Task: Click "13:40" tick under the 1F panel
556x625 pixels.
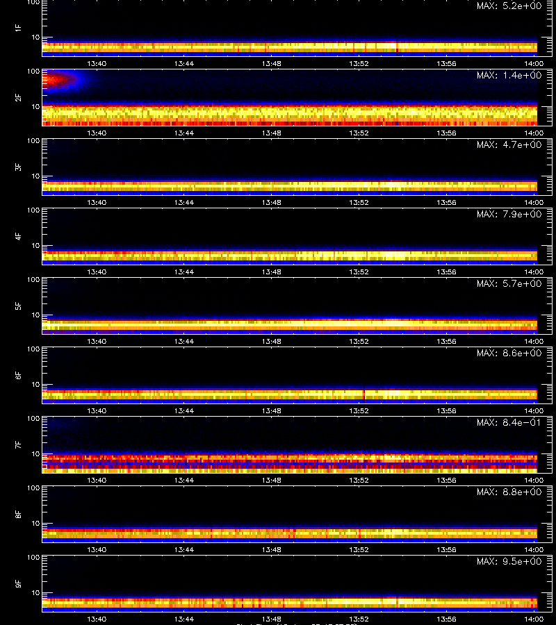Action: (x=97, y=64)
